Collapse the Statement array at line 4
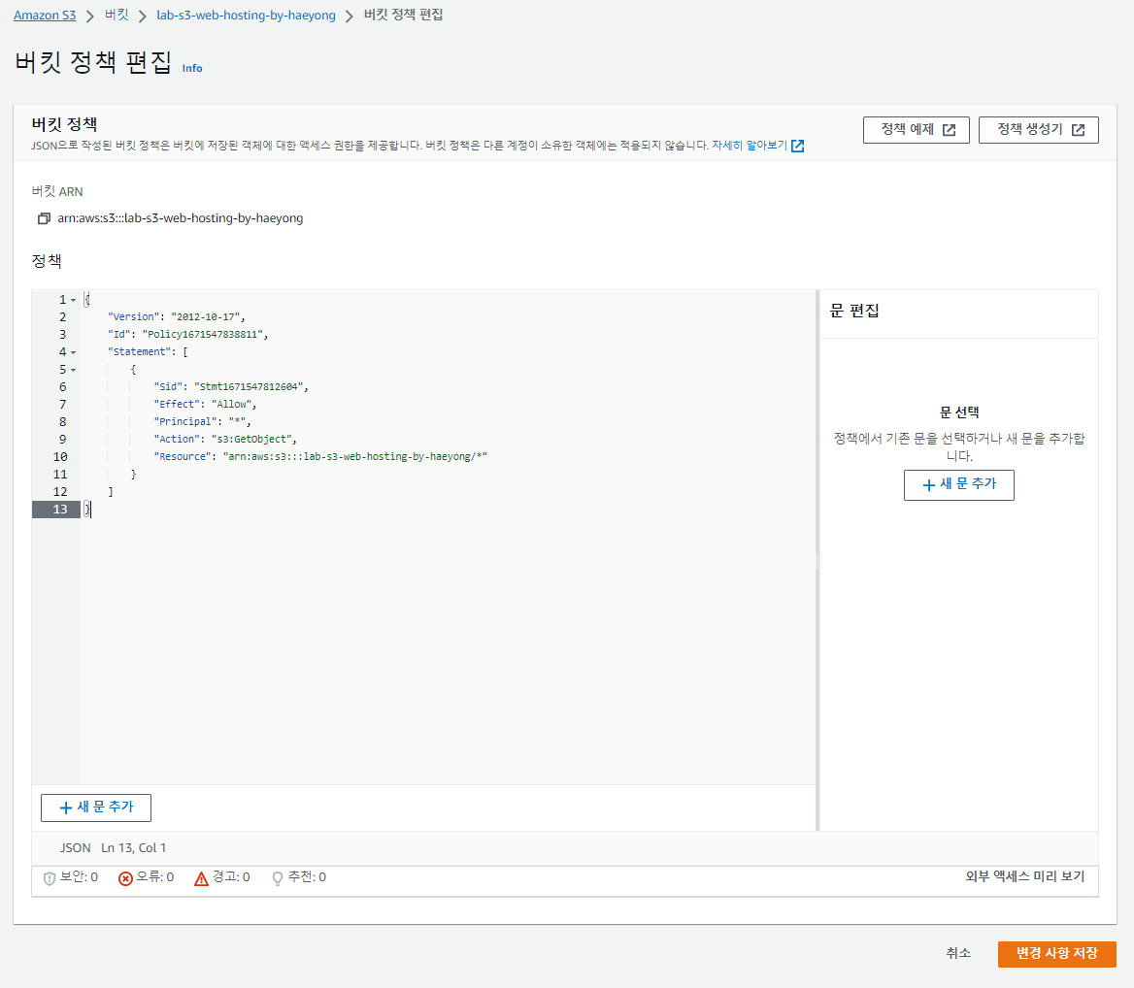Image resolution: width=1134 pixels, height=988 pixels. [74, 351]
